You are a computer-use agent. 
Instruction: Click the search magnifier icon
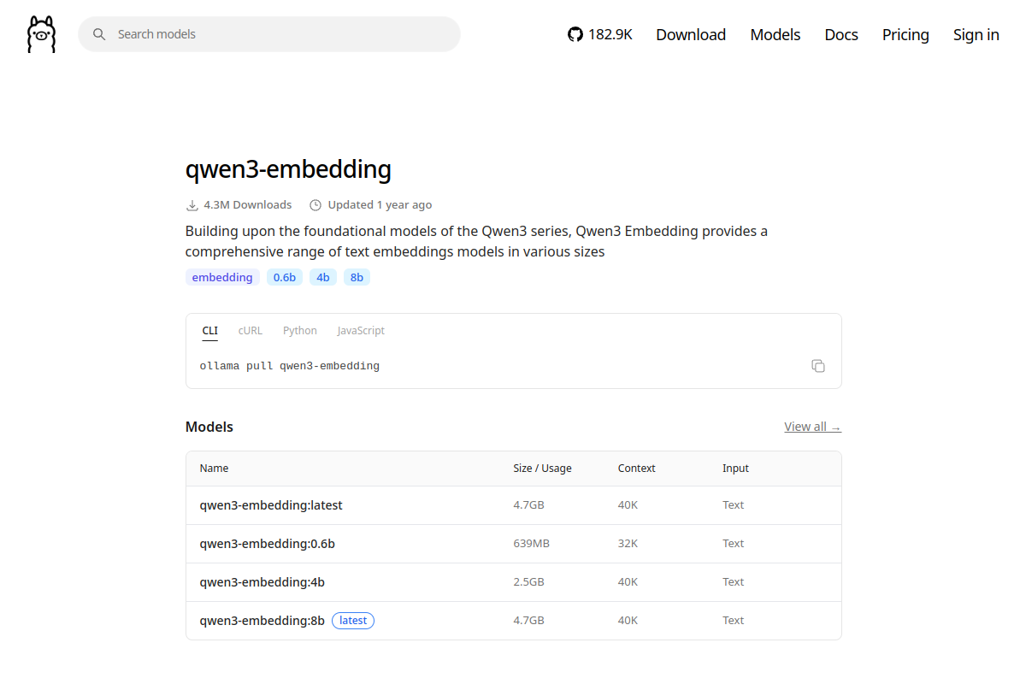click(x=99, y=34)
